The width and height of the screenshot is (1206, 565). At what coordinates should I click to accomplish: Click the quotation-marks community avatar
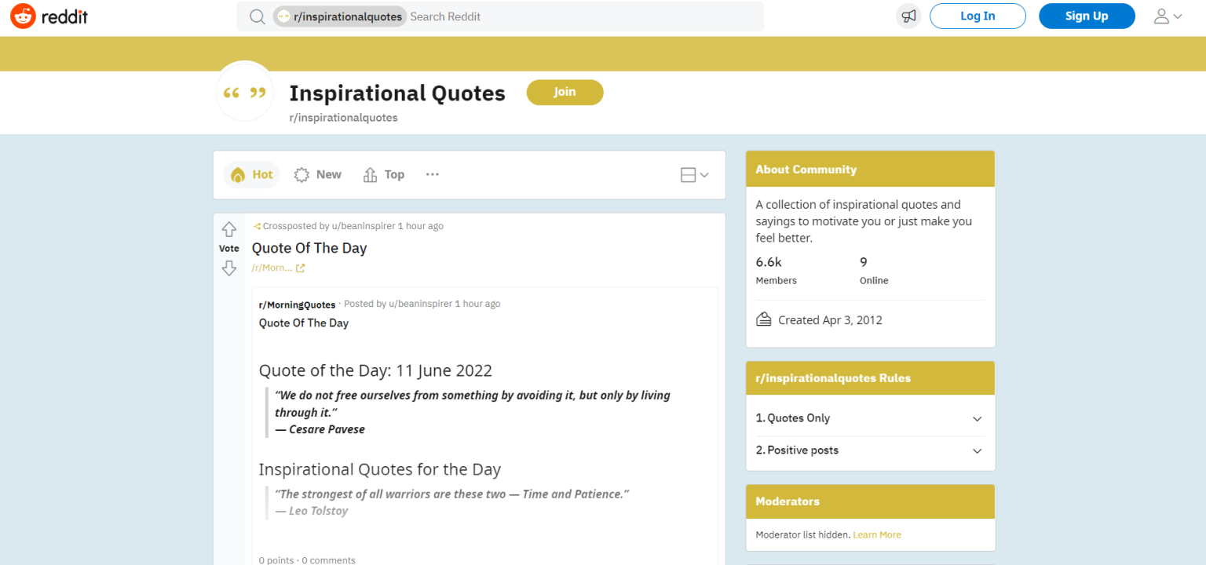[x=244, y=92]
